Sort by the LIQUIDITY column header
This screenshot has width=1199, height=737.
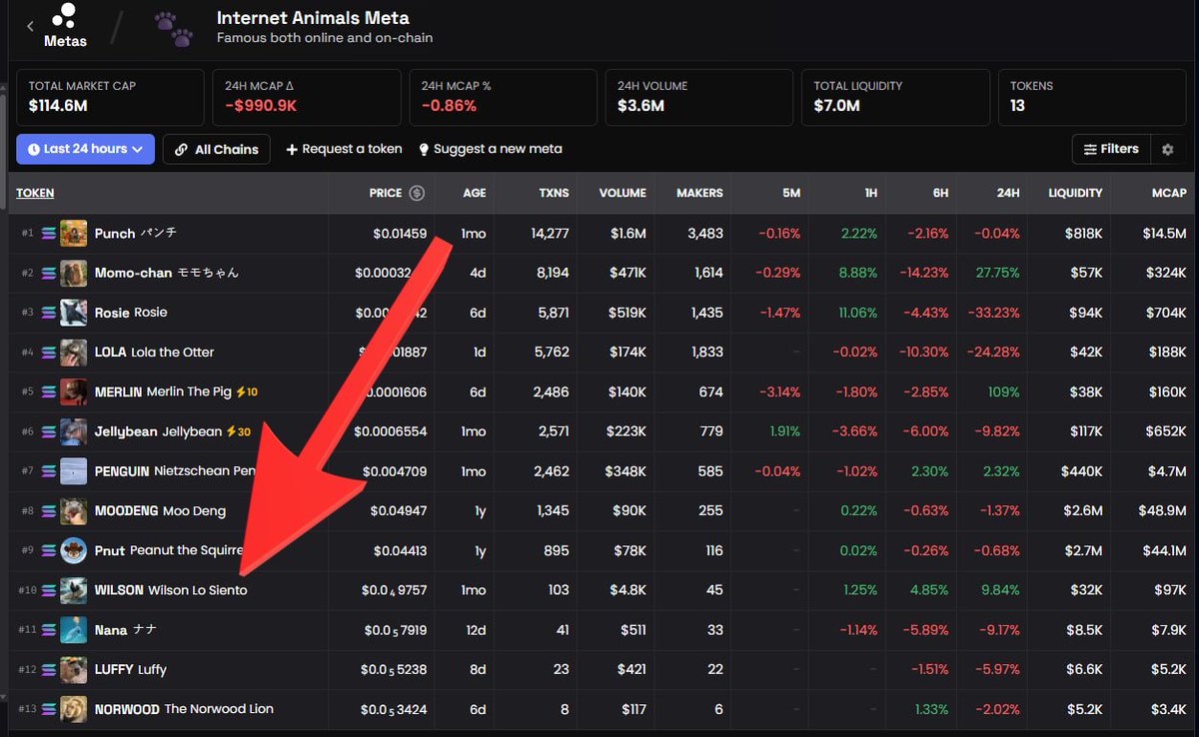click(1075, 193)
